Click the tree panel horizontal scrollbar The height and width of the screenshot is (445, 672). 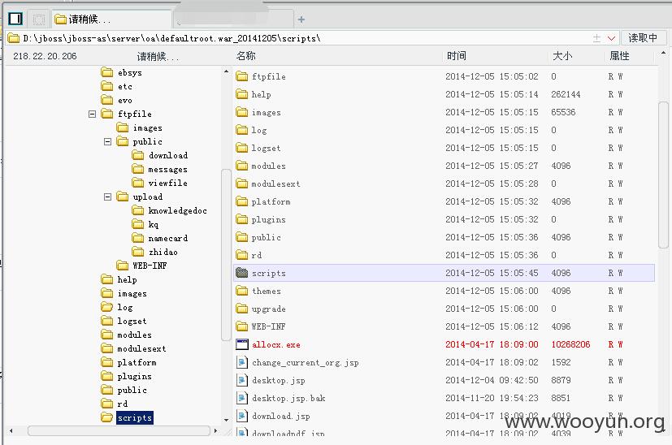point(119,430)
